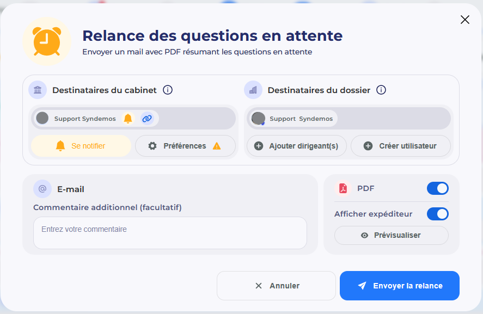Toggle the bell icon on Support Syndemos chip
The image size is (483, 314).
(x=128, y=118)
